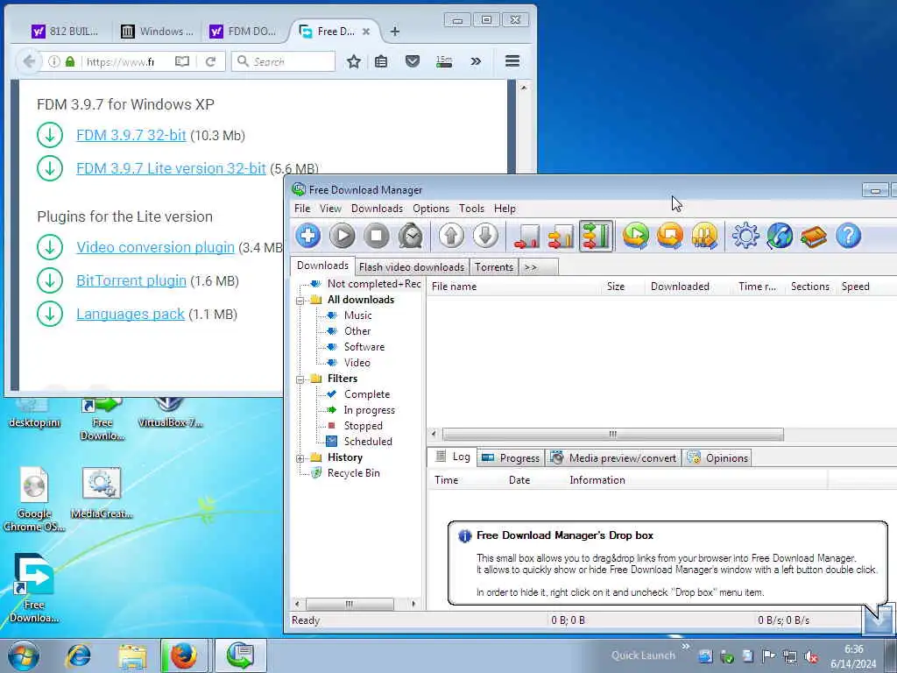Select the light traffic mode icon

[526, 236]
